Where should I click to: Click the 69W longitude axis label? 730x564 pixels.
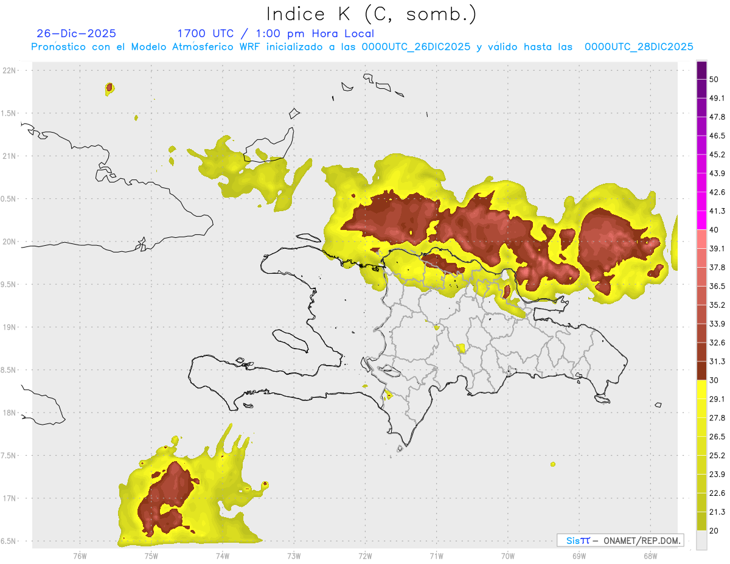(x=579, y=555)
